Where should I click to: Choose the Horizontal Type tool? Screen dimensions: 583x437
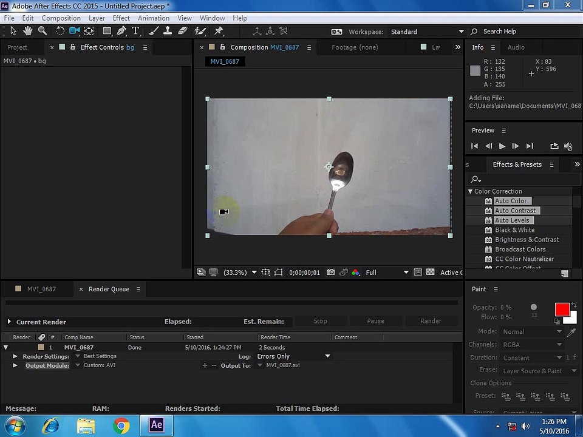pos(135,31)
